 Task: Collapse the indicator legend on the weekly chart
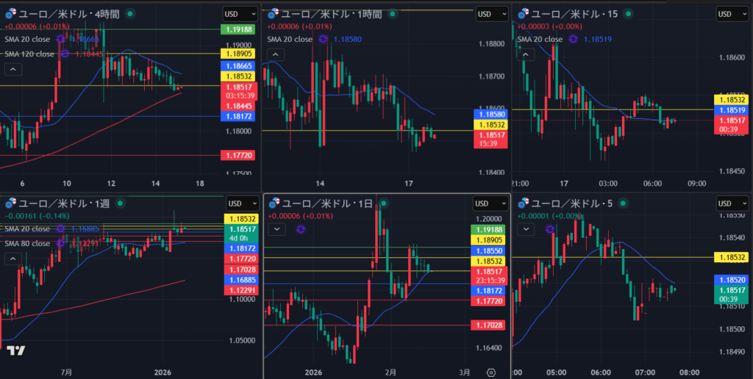pos(13,259)
